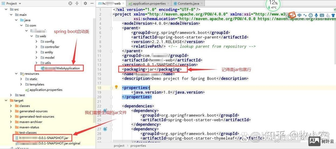336x149 pixels.
Task: Collapse the target folder
Action: point(6,100)
